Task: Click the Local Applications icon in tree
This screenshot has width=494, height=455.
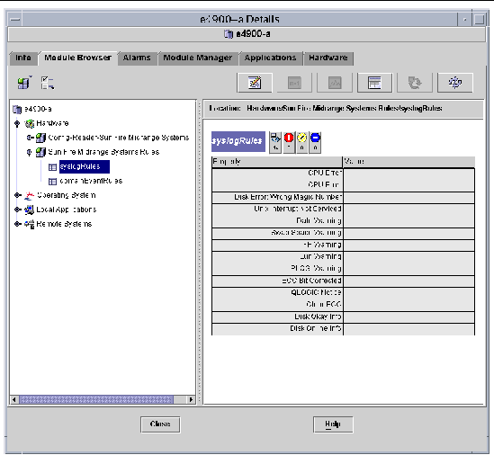Action: pos(30,210)
